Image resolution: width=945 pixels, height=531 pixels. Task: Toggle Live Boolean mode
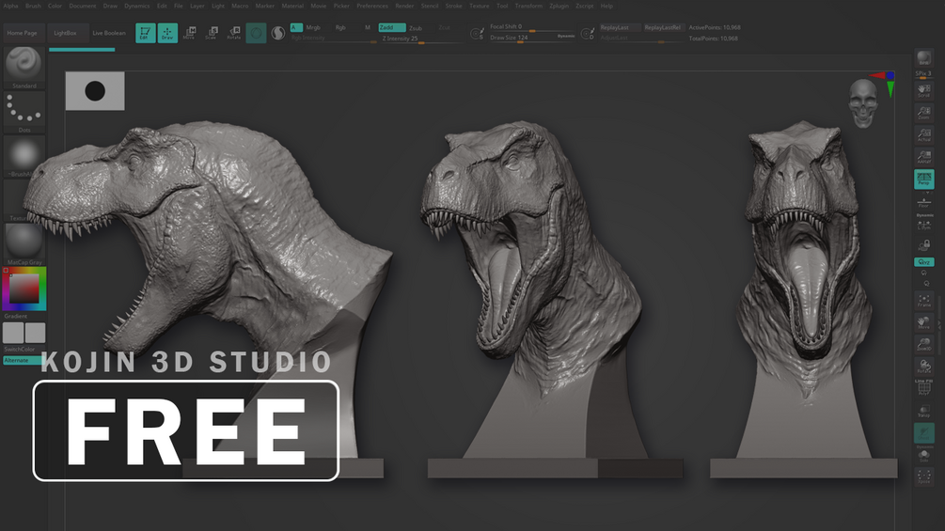pos(109,33)
